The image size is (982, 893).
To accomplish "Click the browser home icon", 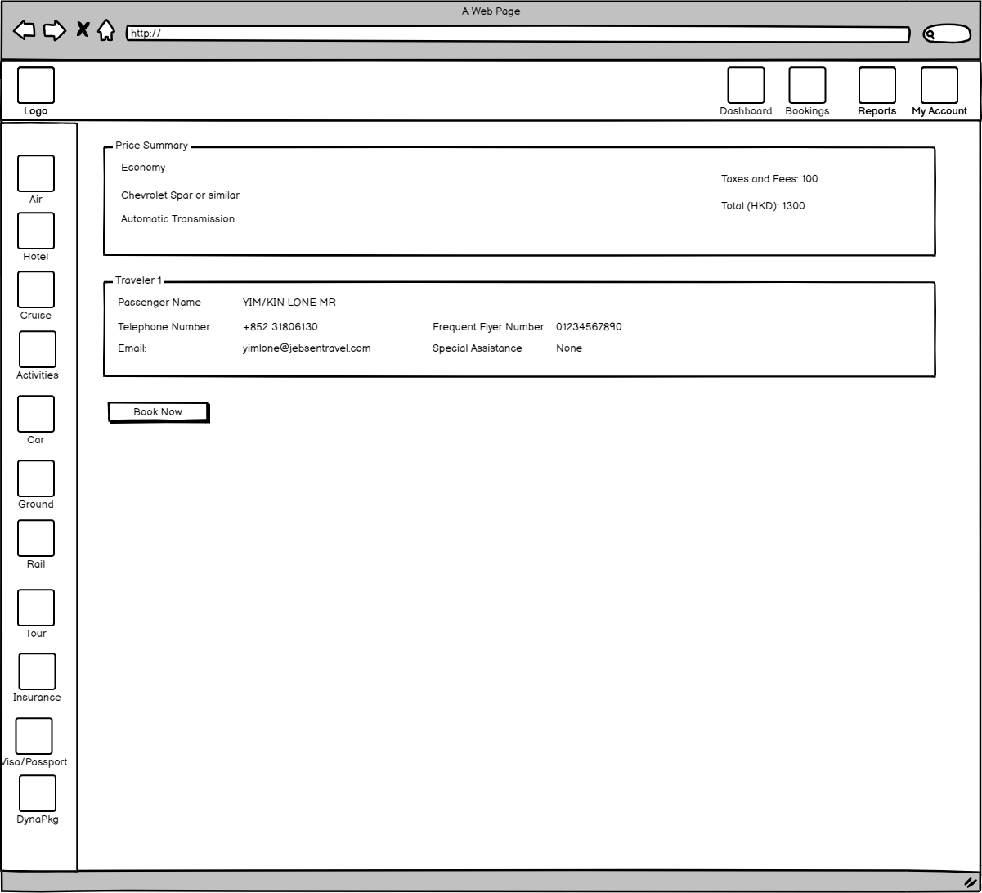I will click(106, 30).
